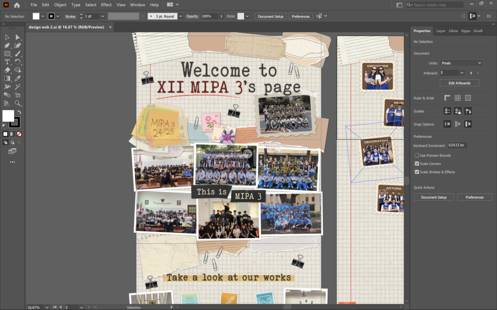The width and height of the screenshot is (497, 310).
Task: Click Edit Artboards button
Action: [x=459, y=83]
